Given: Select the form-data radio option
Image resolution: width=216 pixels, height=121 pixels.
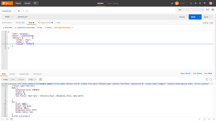Looking at the screenshot, I should click(7, 28).
